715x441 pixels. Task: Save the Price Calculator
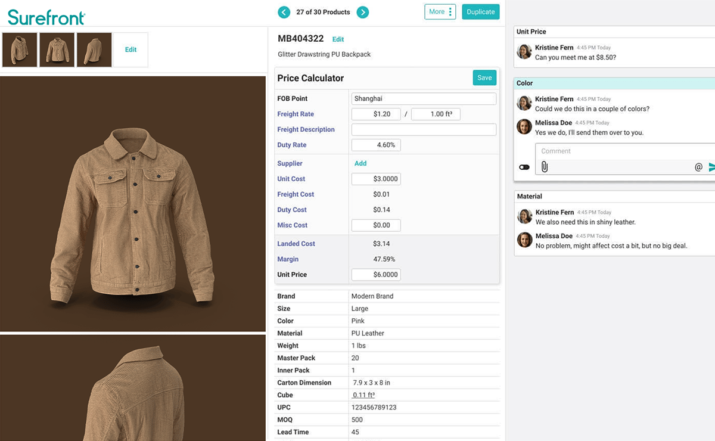484,77
